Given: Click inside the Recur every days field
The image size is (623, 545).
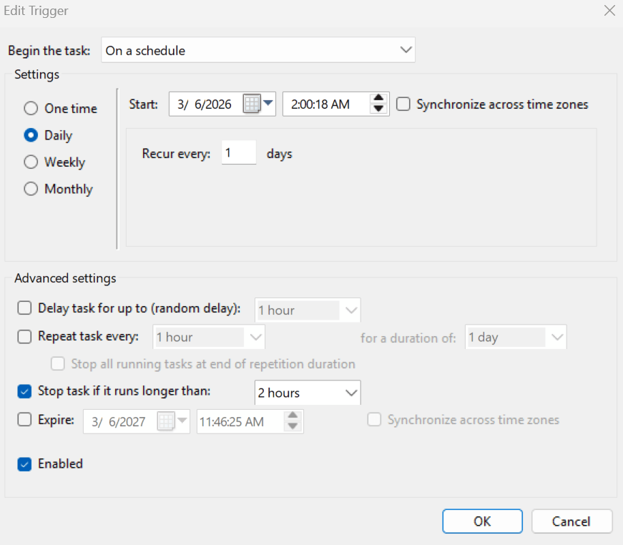Looking at the screenshot, I should pos(238,152).
